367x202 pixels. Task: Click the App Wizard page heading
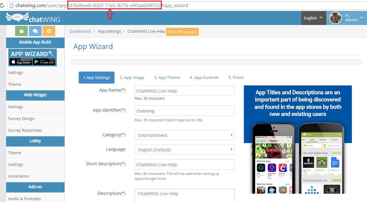(x=93, y=47)
